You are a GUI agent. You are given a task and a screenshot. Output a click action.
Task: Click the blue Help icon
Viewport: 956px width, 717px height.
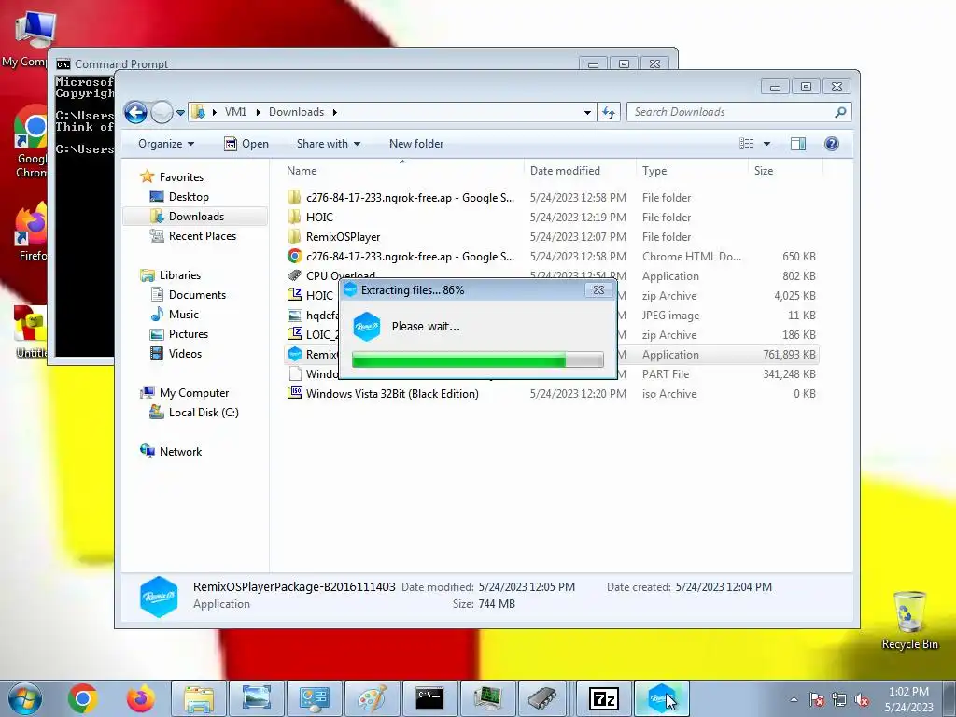[832, 144]
